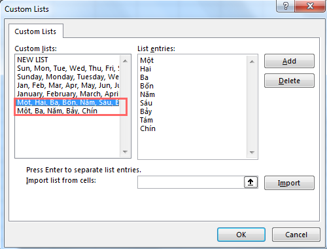This screenshot has height=249, width=327.
Task: Select the January, February, March list
Action: (x=68, y=94)
